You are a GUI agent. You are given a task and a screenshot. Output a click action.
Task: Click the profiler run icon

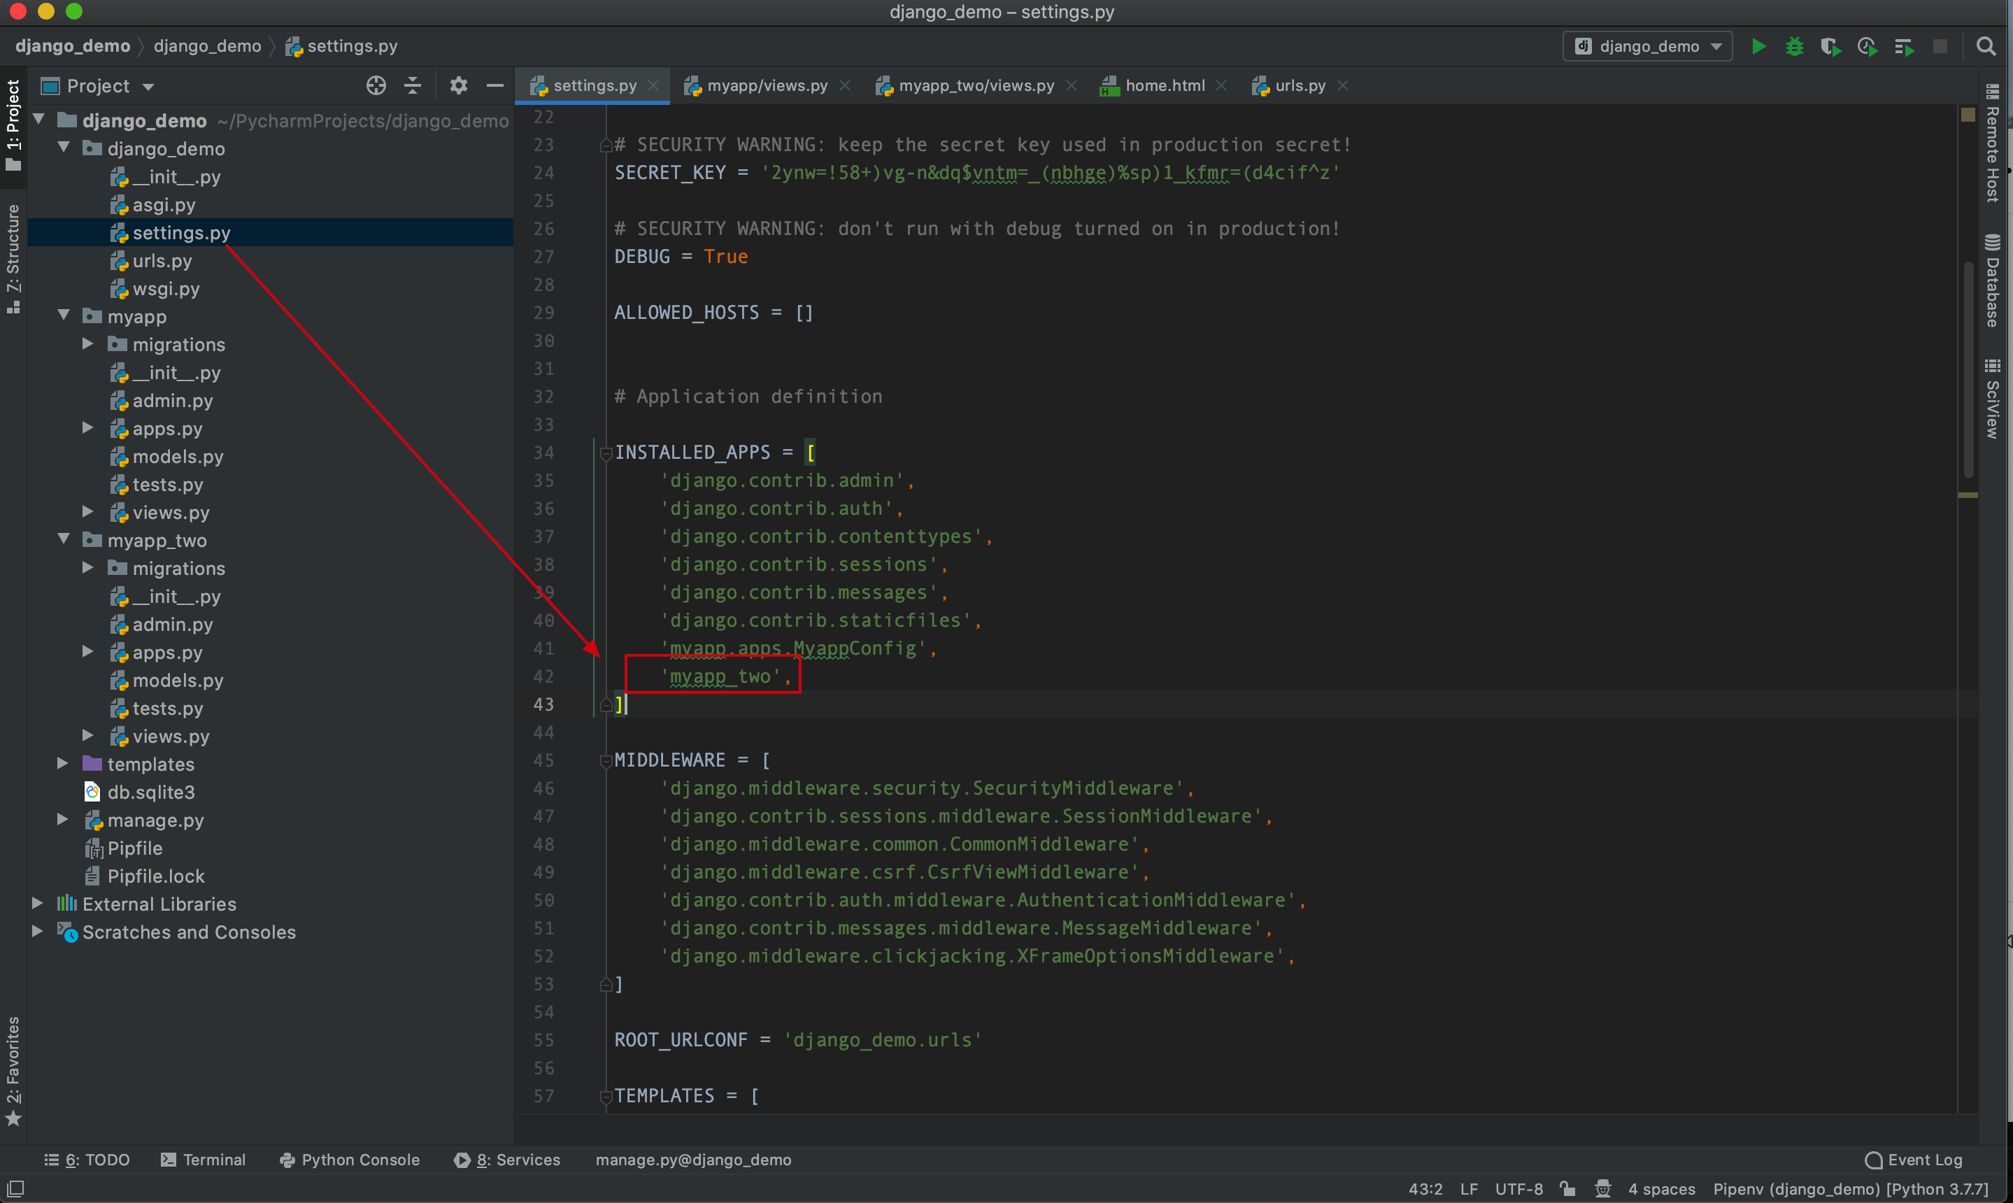tap(1867, 46)
